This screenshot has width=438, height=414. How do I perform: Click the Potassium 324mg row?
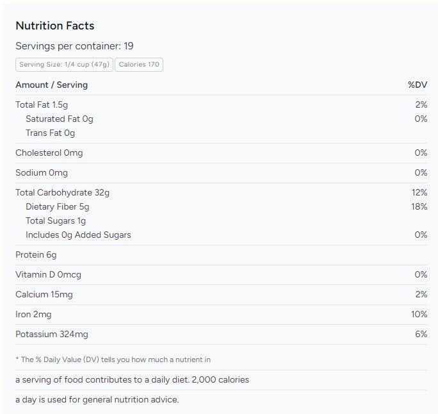click(51, 334)
